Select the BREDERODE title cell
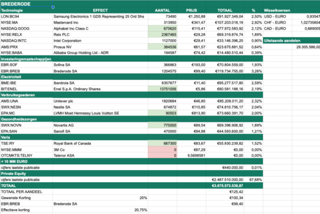Screen dimensions: 320x214 [26, 4]
